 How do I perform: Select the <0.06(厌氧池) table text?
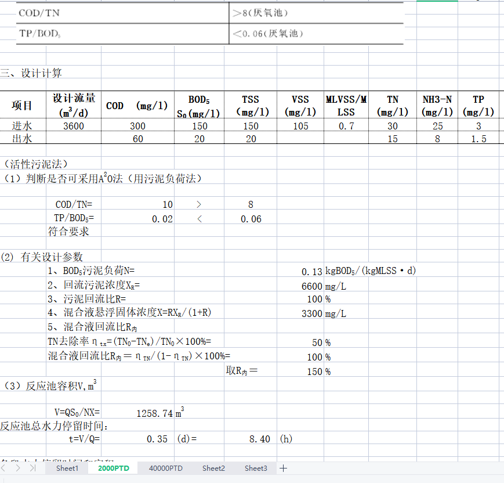[x=268, y=34]
